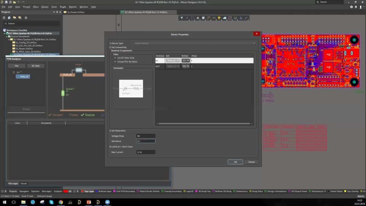Click the DC Nets button in PDN Analyzer
The image size is (366, 206).
coord(36,66)
